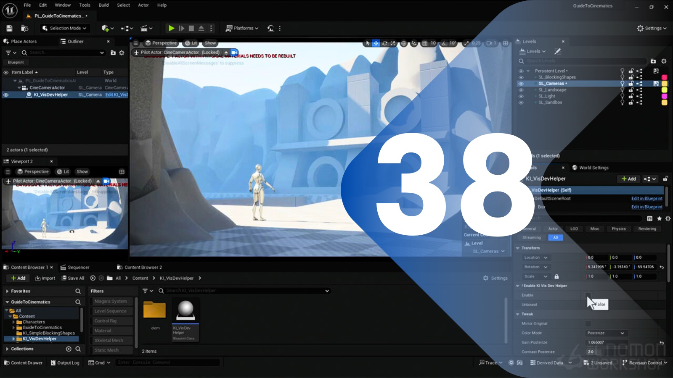The width and height of the screenshot is (673, 378).
Task: Select CineCameraActor in the Outliner
Action: coord(47,88)
